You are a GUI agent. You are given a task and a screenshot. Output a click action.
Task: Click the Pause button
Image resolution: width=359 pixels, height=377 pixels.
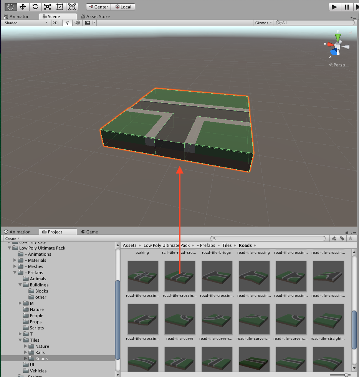pos(347,7)
